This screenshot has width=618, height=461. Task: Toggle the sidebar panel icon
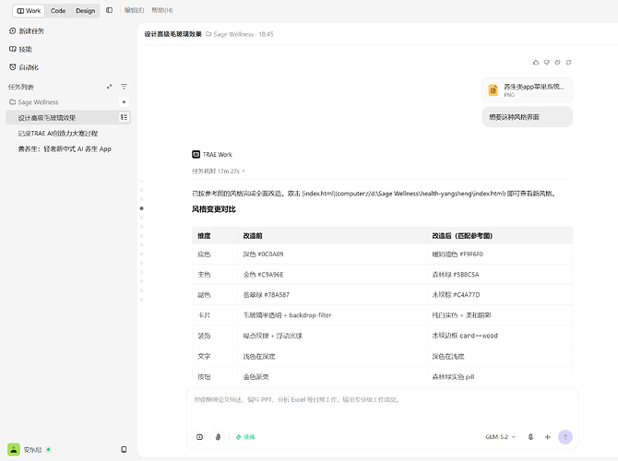point(109,10)
